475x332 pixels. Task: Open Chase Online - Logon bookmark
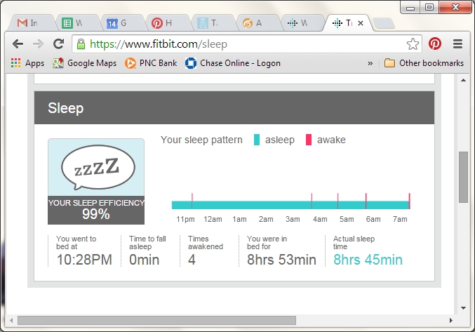point(232,63)
